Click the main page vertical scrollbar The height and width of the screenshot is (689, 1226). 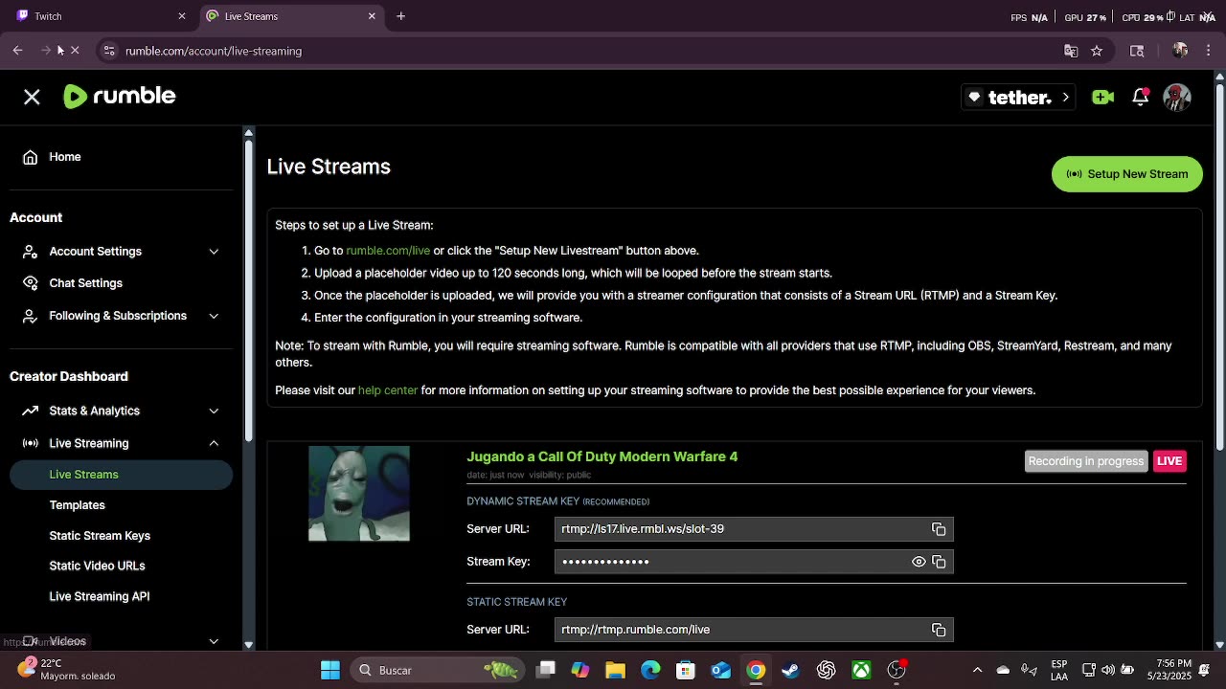[1219, 268]
